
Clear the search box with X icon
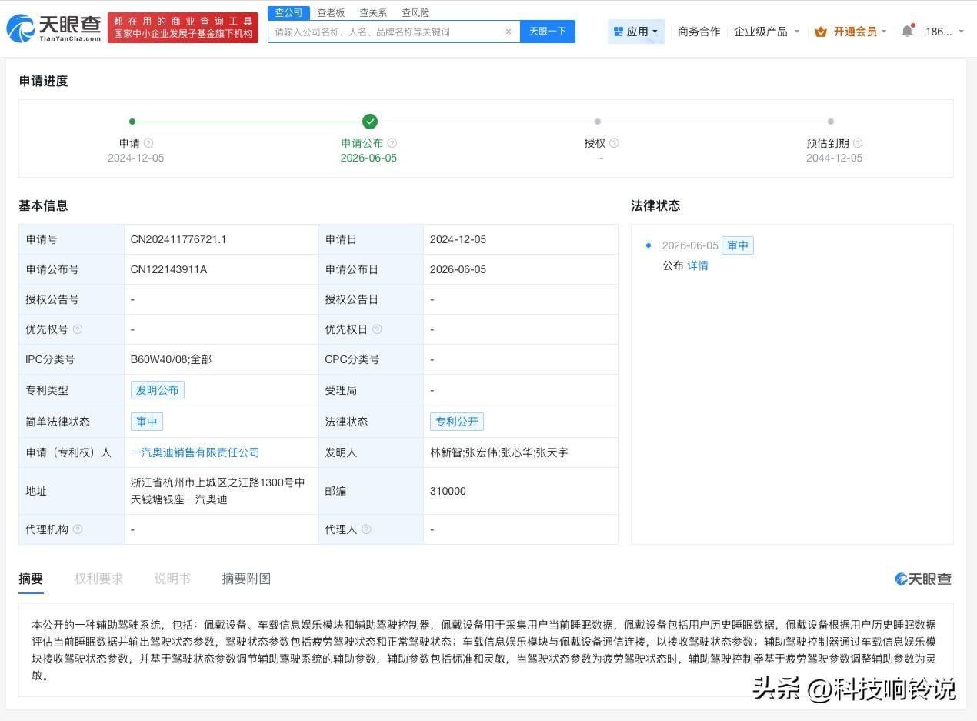point(509,32)
